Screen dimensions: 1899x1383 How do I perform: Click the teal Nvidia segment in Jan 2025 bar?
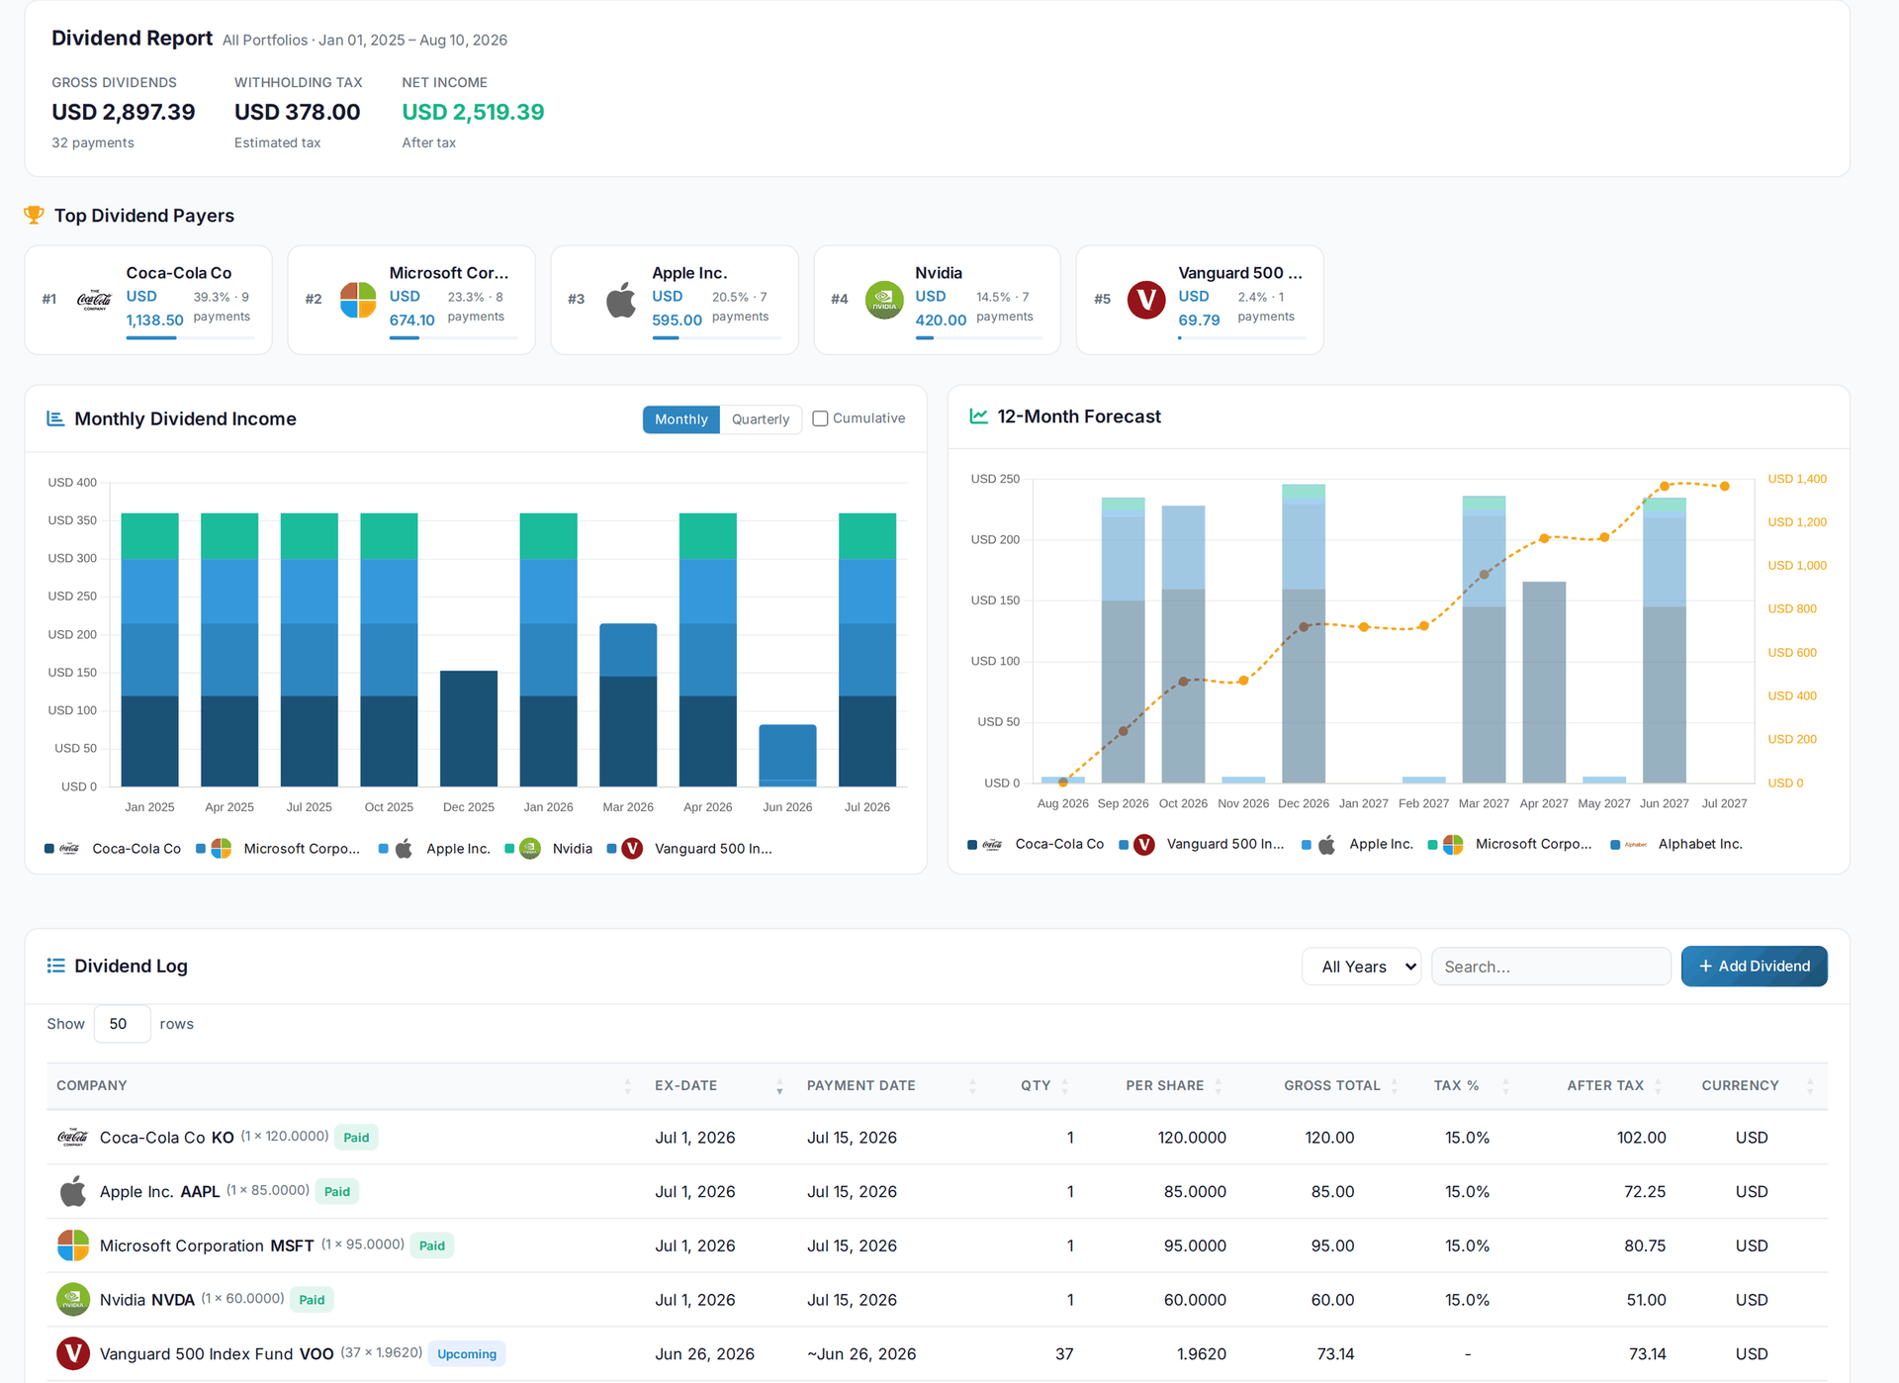(x=149, y=536)
